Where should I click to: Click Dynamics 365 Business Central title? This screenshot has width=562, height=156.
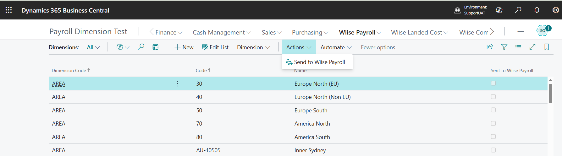click(65, 10)
